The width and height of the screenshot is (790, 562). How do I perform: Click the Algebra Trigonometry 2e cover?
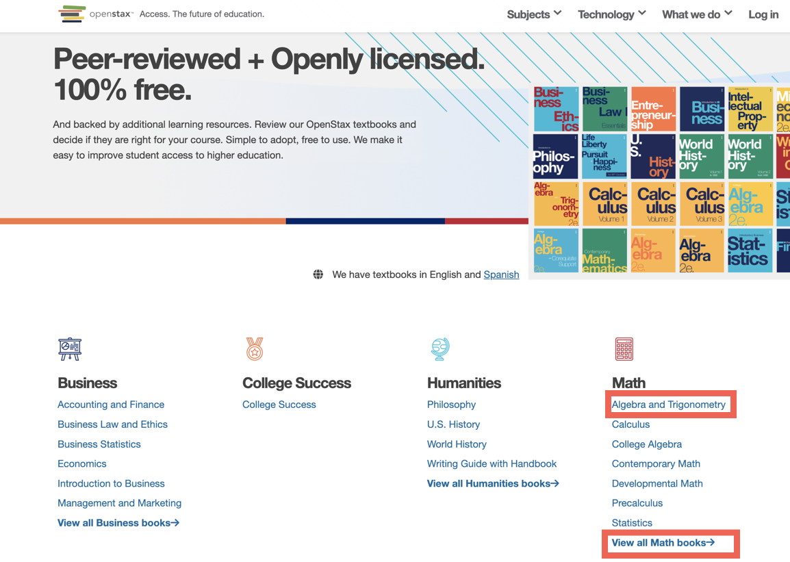pyautogui.click(x=557, y=204)
